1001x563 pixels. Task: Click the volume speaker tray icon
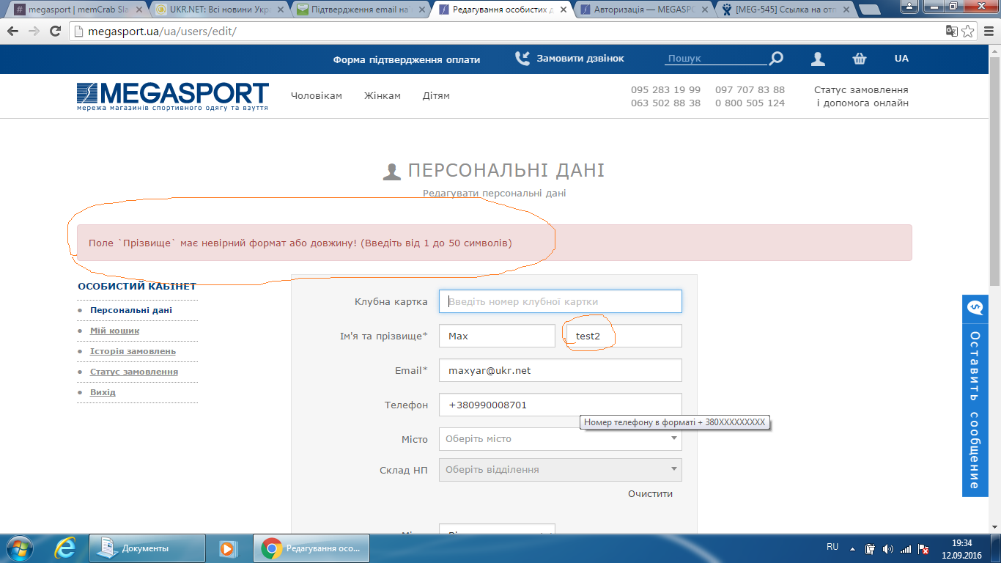888,548
